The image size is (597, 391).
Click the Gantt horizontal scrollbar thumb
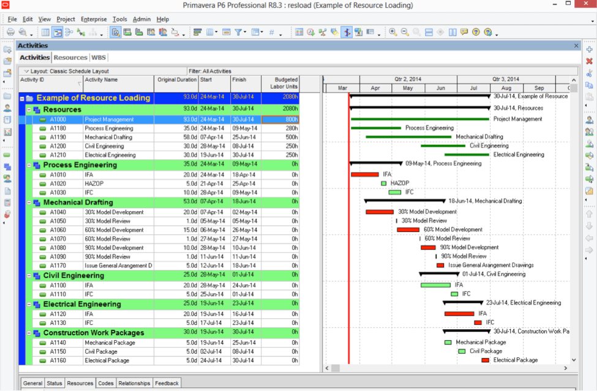[336, 368]
